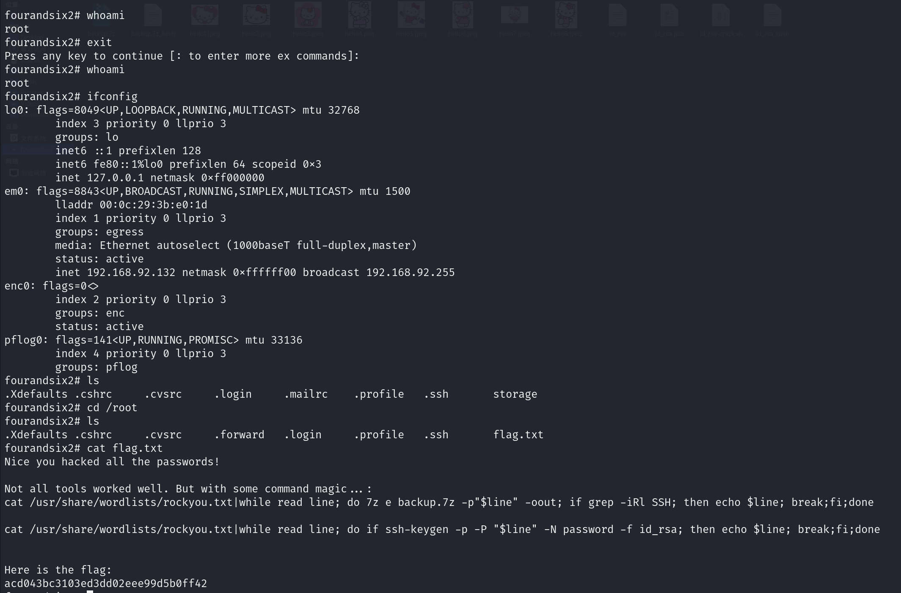Image resolution: width=901 pixels, height=593 pixels.
Task: Click the flag hash text line
Action: [x=105, y=583]
